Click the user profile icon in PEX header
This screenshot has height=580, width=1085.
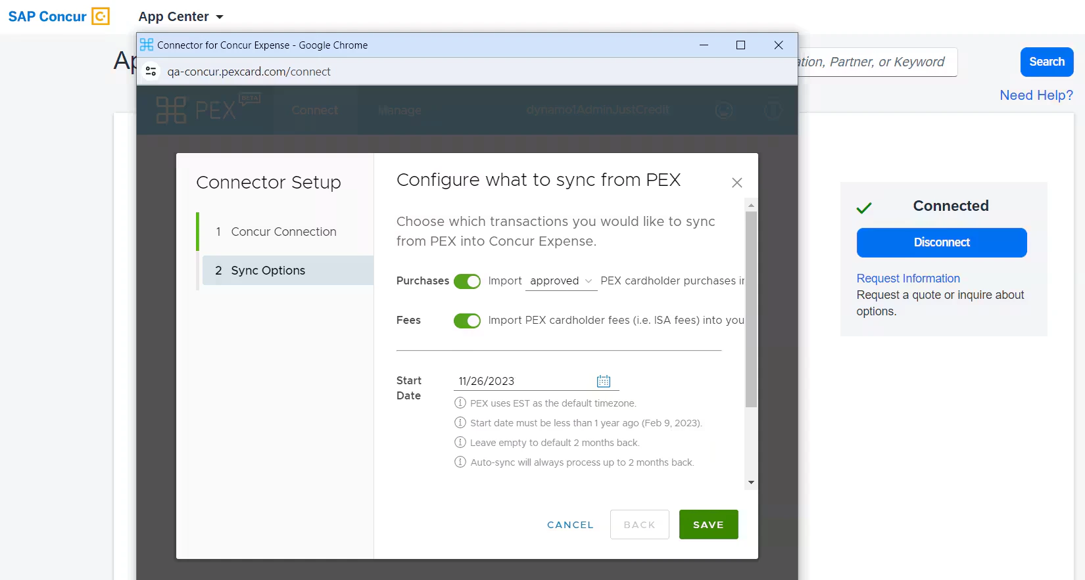pos(724,110)
